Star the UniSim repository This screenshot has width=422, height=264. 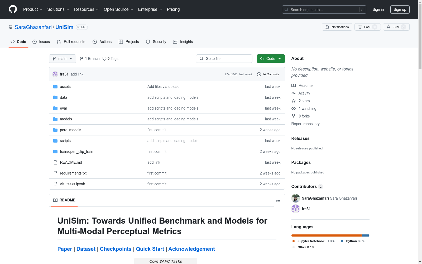[x=396, y=27]
